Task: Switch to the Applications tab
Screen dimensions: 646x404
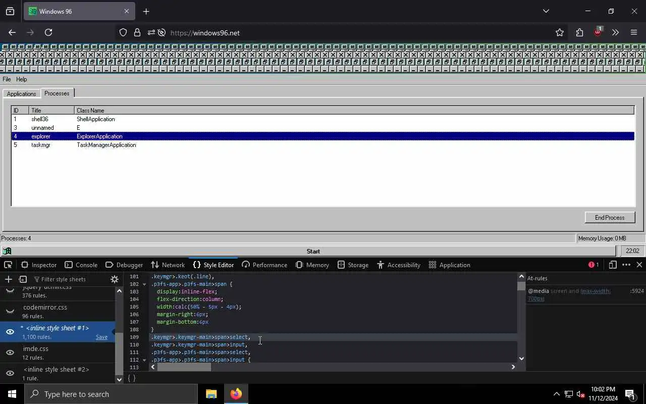Action: click(x=21, y=94)
